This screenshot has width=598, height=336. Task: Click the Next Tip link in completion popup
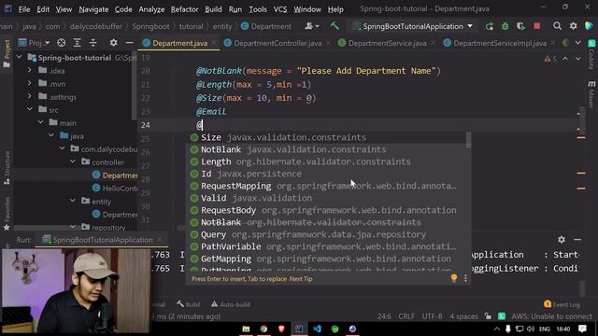point(301,279)
